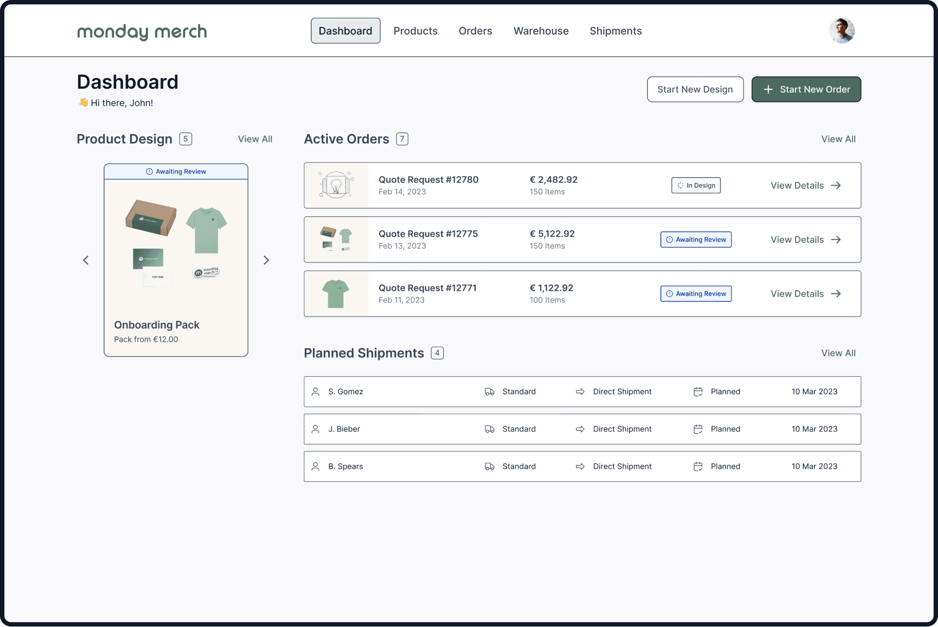The width and height of the screenshot is (938, 627).
Task: Click the monday merch logo
Action: point(142,32)
